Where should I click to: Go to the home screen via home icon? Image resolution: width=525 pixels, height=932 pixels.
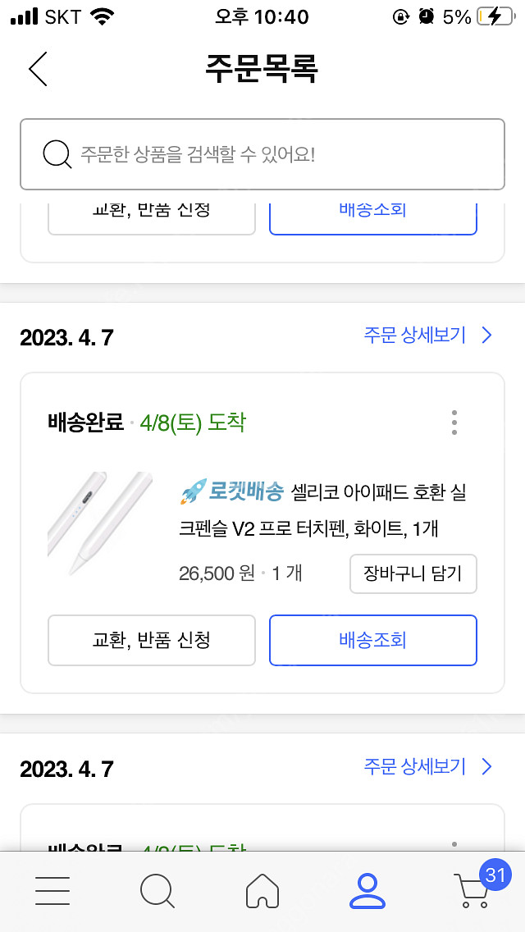[x=262, y=891]
